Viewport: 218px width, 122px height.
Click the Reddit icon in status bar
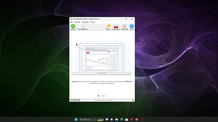point(79,100)
